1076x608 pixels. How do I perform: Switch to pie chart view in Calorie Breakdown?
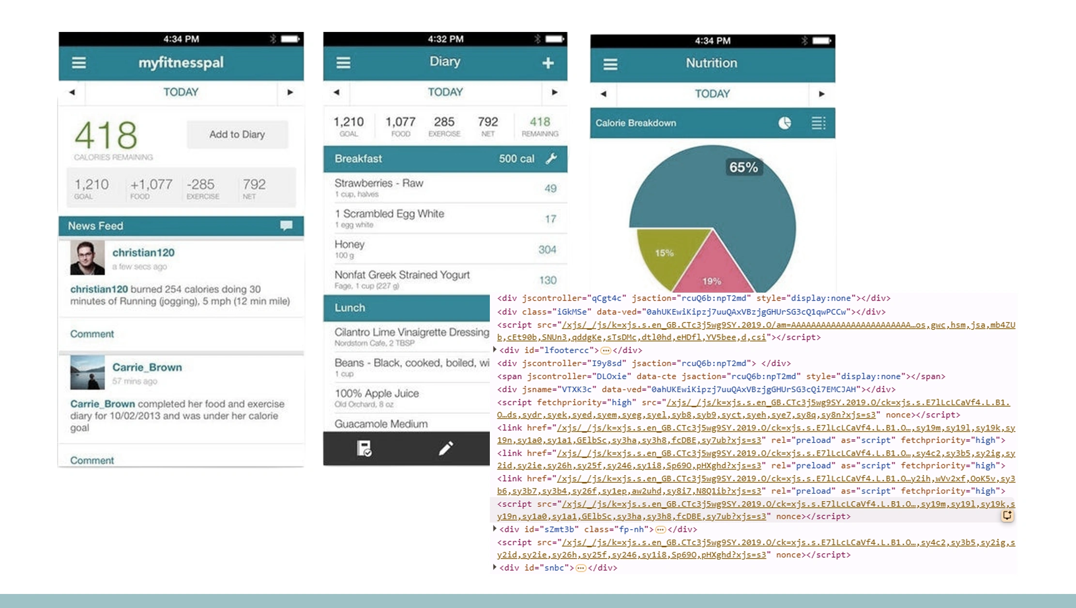tap(784, 123)
